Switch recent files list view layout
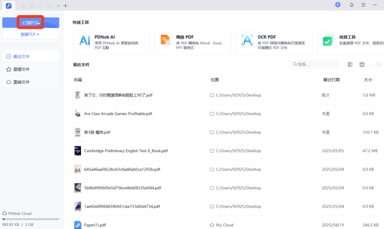This screenshot has height=229, width=384. 350,64
